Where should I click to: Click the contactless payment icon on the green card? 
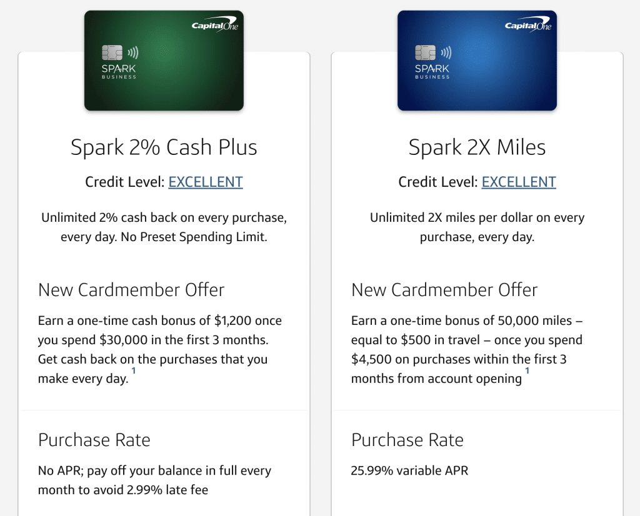131,53
